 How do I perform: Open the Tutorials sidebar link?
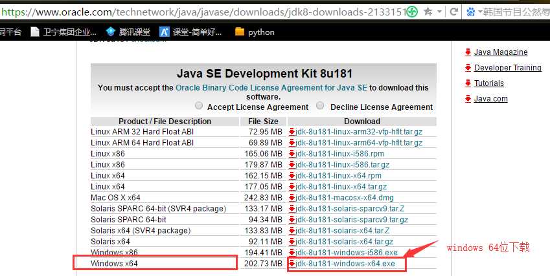(488, 83)
